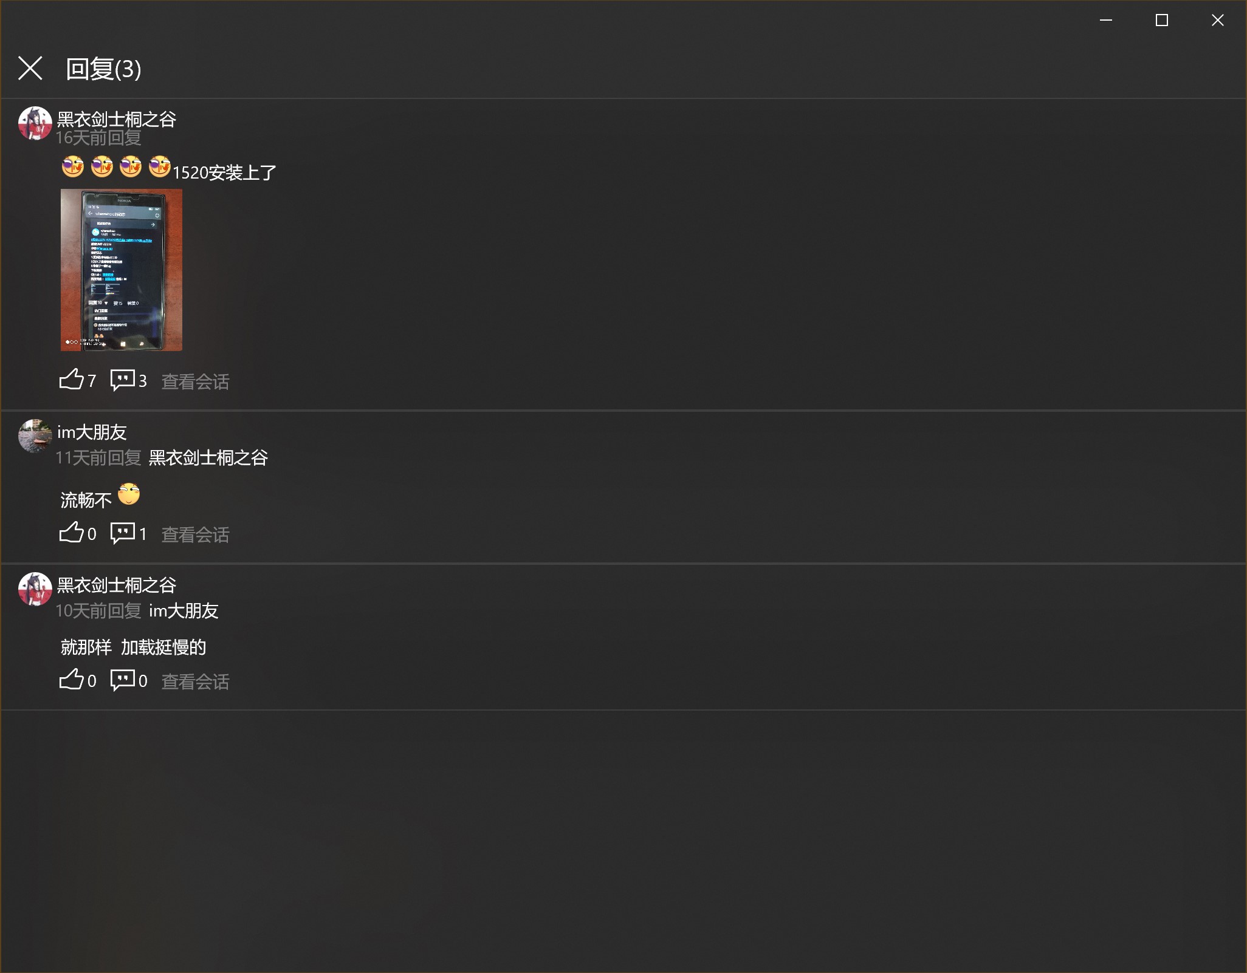Click 查看会话 under im大朋友's reply
Viewport: 1247px width, 973px height.
coord(195,534)
